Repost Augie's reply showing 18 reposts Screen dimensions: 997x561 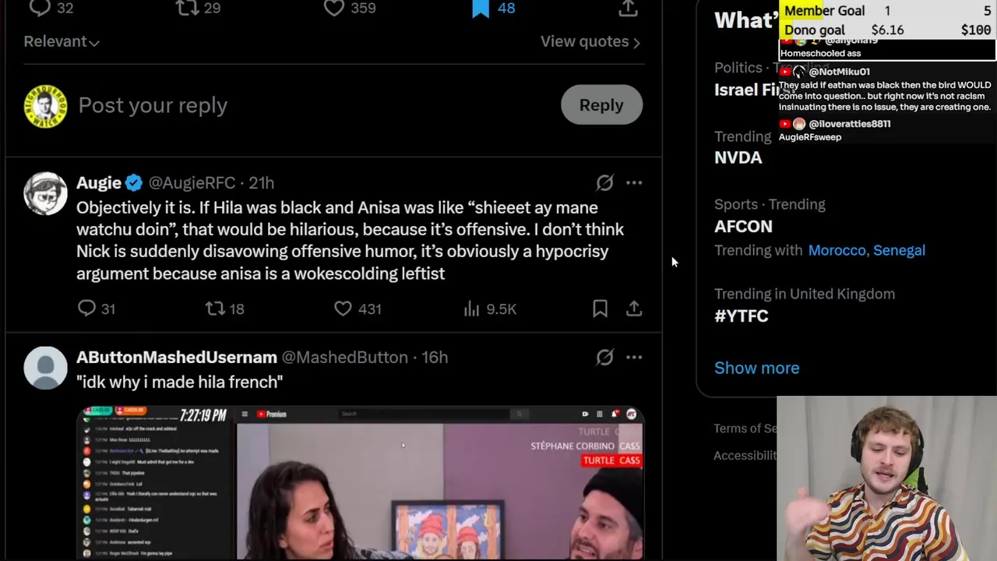(215, 309)
